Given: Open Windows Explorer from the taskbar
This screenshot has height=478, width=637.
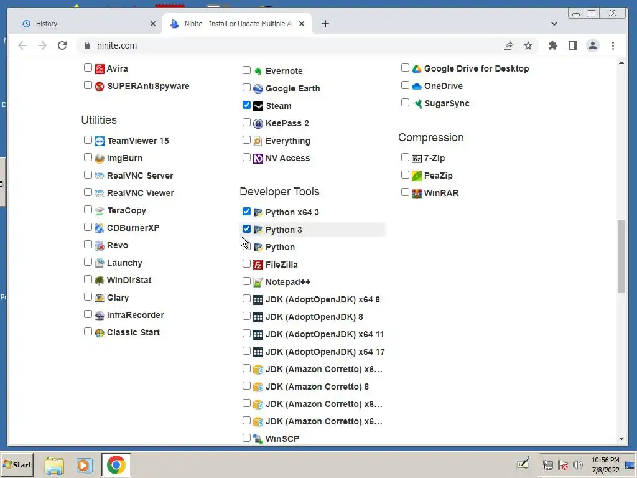Looking at the screenshot, I should click(55, 466).
